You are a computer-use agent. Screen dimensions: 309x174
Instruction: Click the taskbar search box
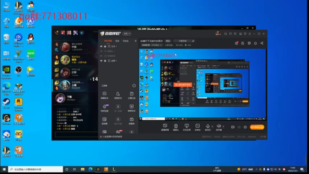(x=36, y=169)
